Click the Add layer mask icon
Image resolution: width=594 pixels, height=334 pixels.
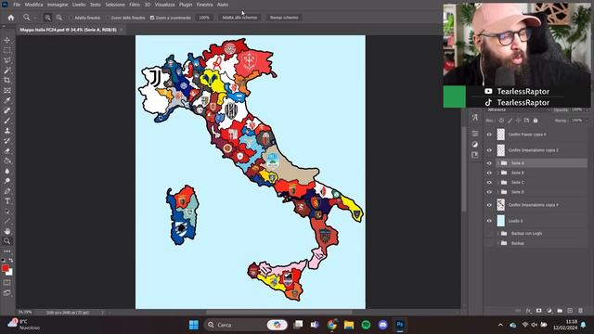click(x=538, y=311)
